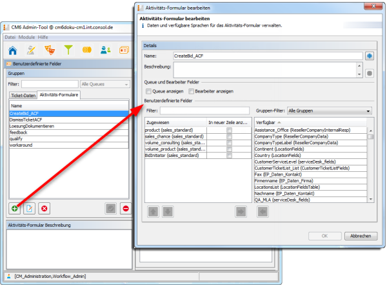Check new-line box for product (sales_standard)
Screen dimensions: 387x285
pyautogui.click(x=228, y=130)
